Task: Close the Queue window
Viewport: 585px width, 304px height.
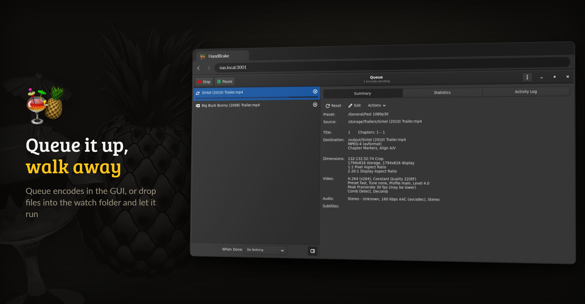Action: tap(568, 77)
